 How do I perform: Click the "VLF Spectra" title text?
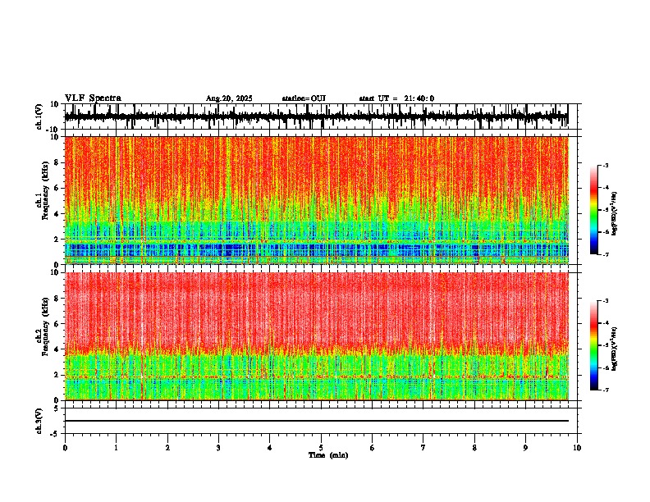(x=93, y=98)
